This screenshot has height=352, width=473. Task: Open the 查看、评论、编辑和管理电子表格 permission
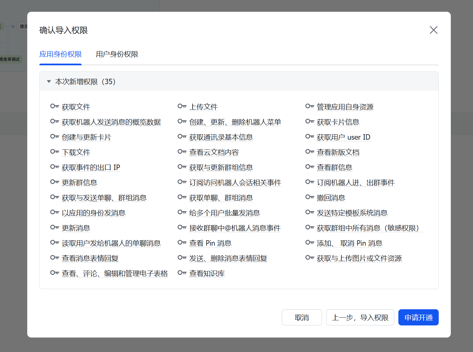coord(115,274)
